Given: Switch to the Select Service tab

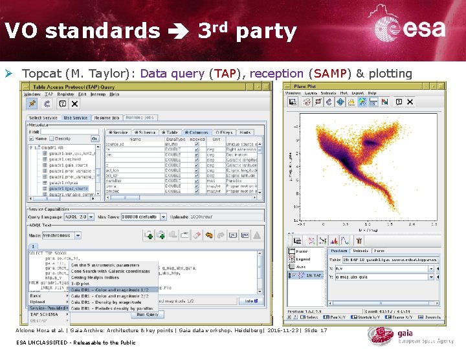Looking at the screenshot, I should pos(43,118).
